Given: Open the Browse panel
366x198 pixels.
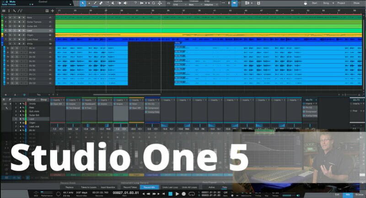Looking at the screenshot, I should point(359,194).
